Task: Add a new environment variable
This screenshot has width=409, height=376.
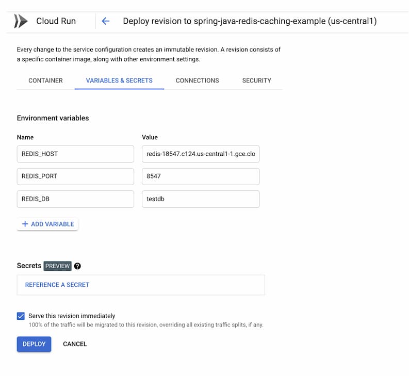Action: pos(47,224)
